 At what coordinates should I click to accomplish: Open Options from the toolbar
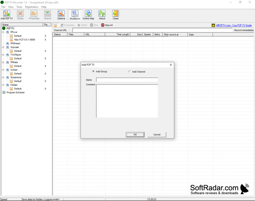61,15
